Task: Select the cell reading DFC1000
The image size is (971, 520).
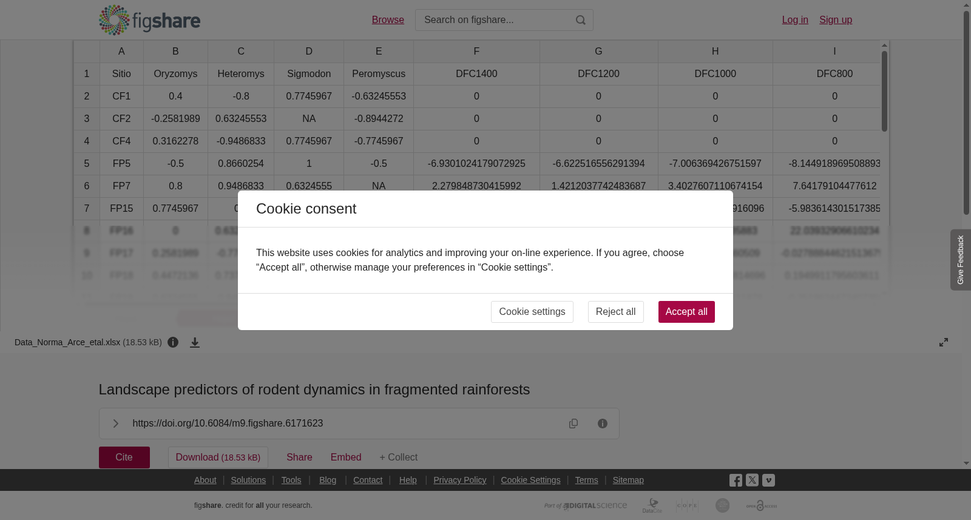Action: pos(715,74)
